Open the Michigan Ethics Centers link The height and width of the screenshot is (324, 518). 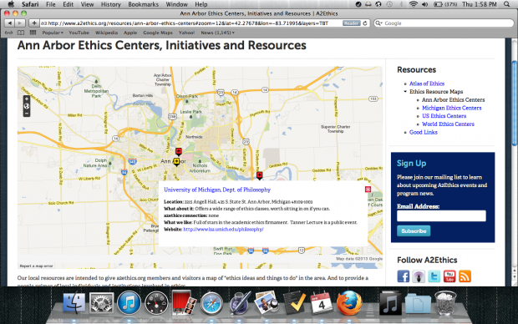[x=452, y=108]
